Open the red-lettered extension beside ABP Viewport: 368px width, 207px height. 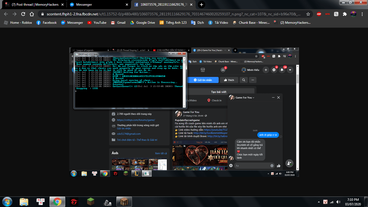[328, 14]
